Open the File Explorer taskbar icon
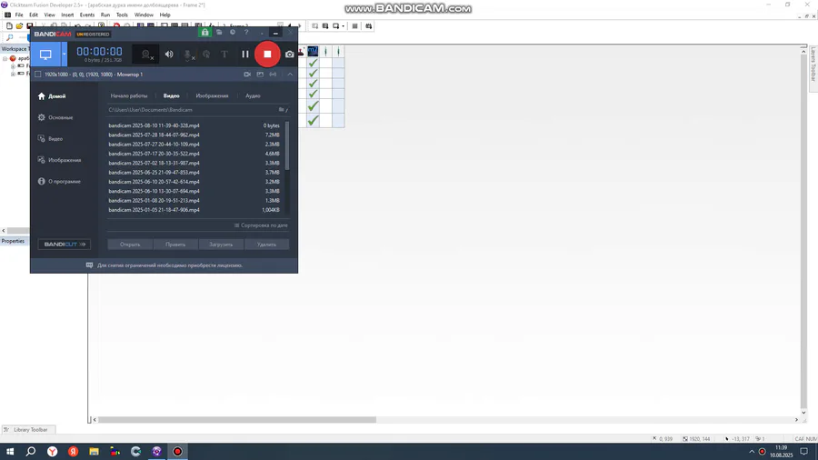Image resolution: width=818 pixels, height=460 pixels. pos(94,452)
